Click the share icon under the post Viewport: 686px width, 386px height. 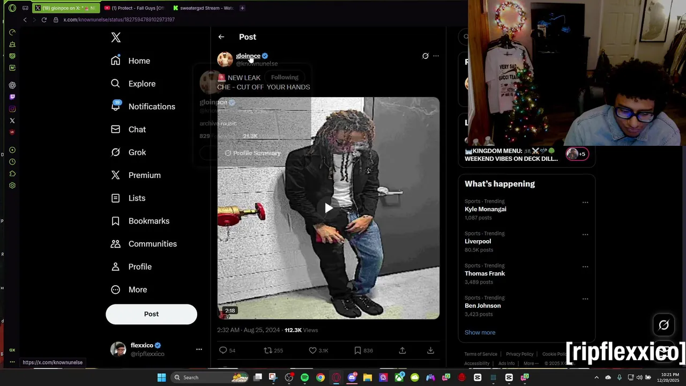tap(402, 351)
